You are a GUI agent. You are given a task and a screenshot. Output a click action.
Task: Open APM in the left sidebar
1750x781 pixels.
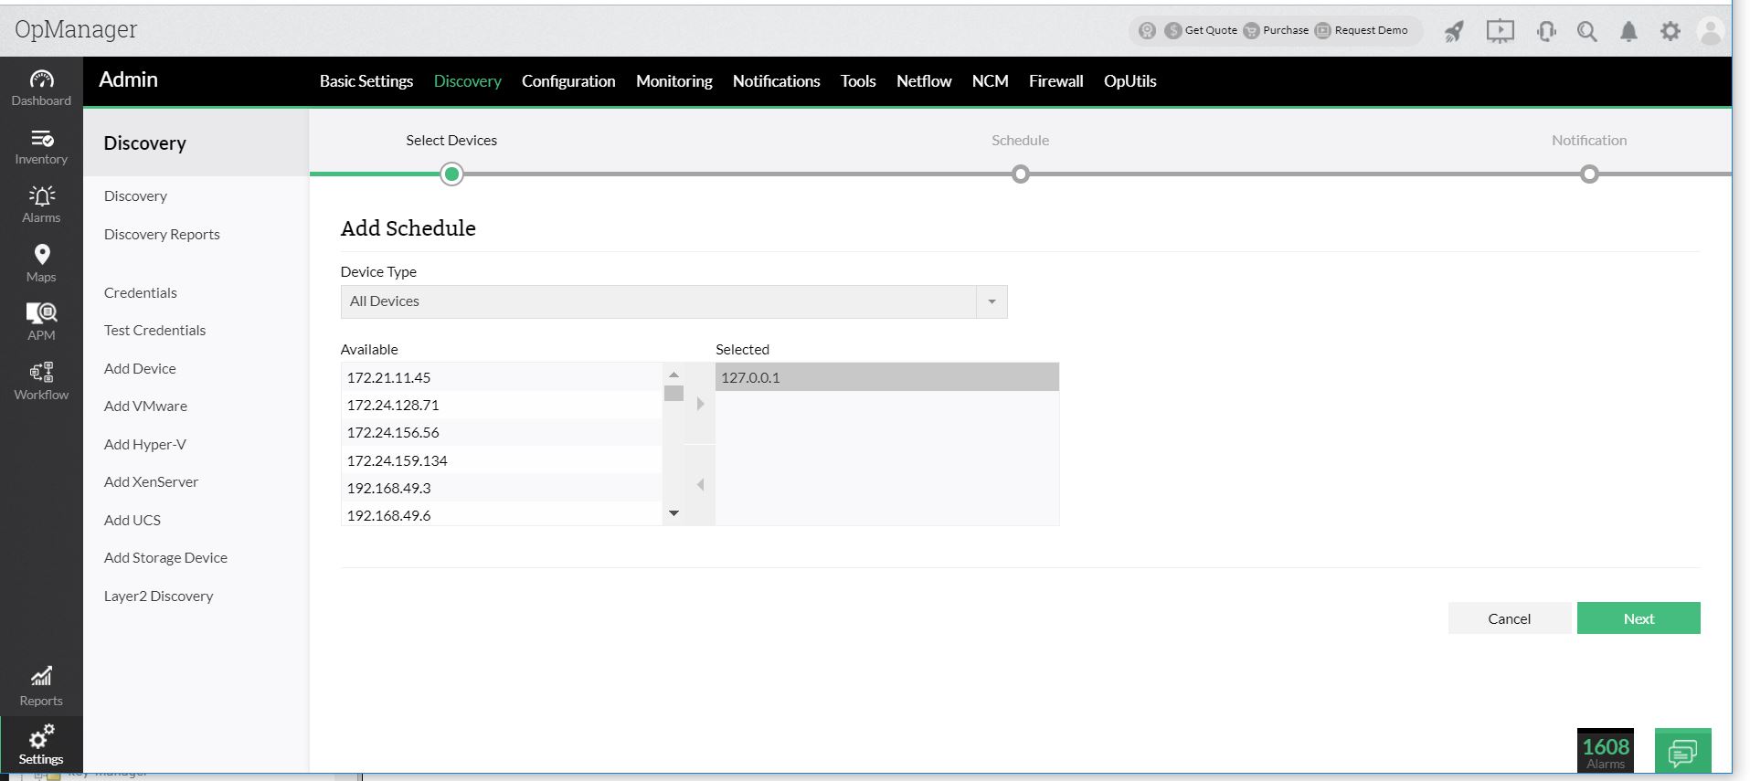pos(41,322)
